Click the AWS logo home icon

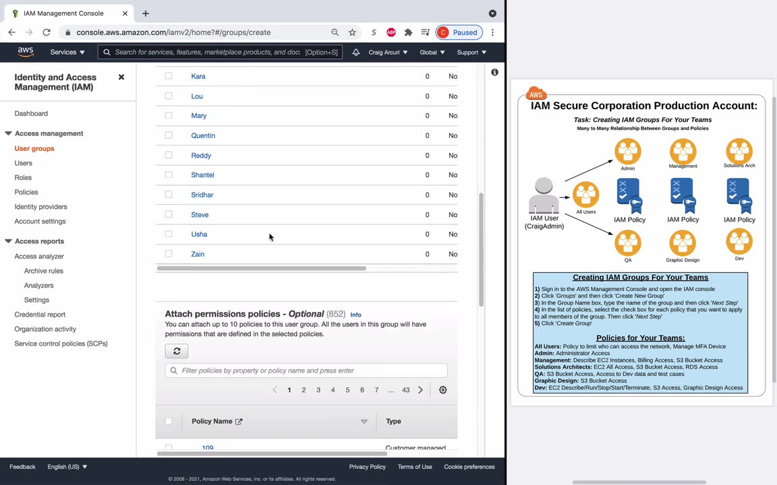[x=25, y=52]
